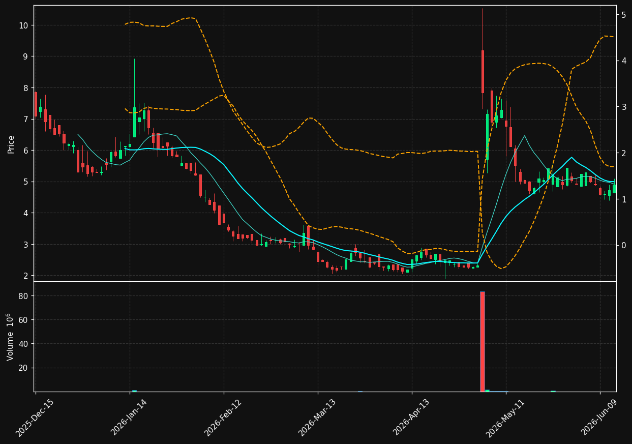Click the Price axis title
The width and height of the screenshot is (632, 444).
coord(11,143)
